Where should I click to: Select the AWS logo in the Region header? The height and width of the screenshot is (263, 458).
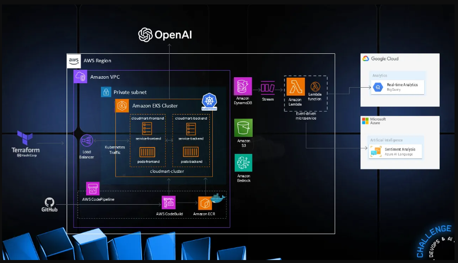click(74, 61)
